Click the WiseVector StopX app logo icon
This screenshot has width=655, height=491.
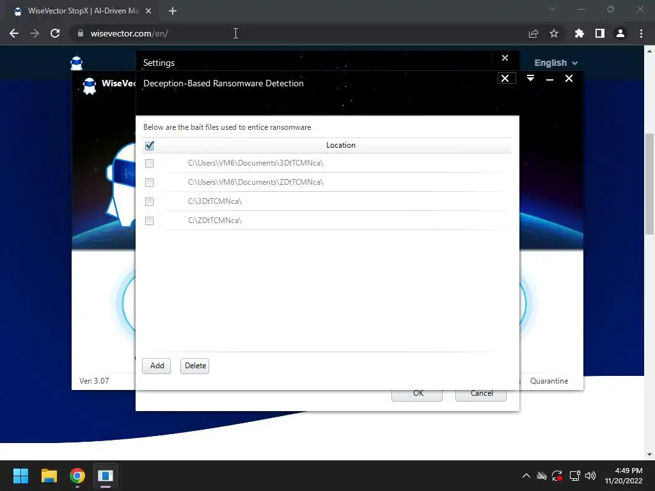(90, 86)
